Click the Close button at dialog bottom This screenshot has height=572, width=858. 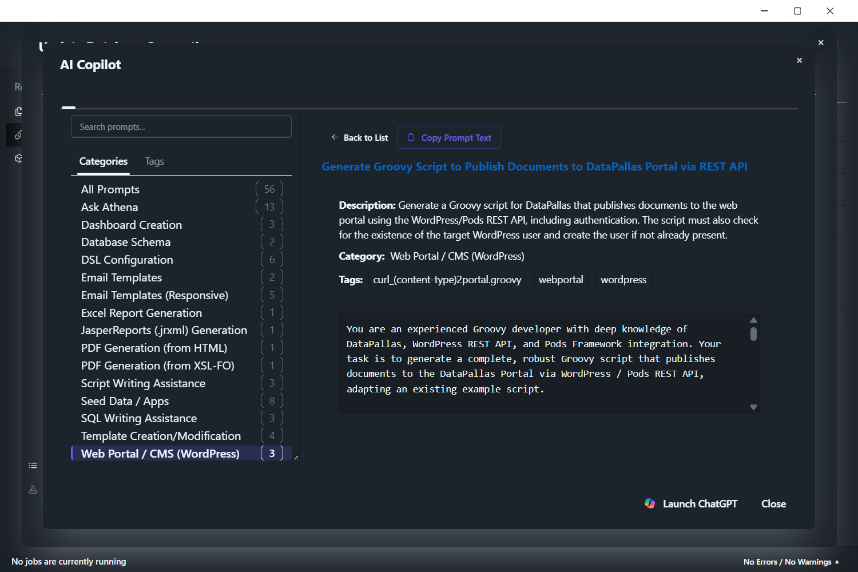773,504
